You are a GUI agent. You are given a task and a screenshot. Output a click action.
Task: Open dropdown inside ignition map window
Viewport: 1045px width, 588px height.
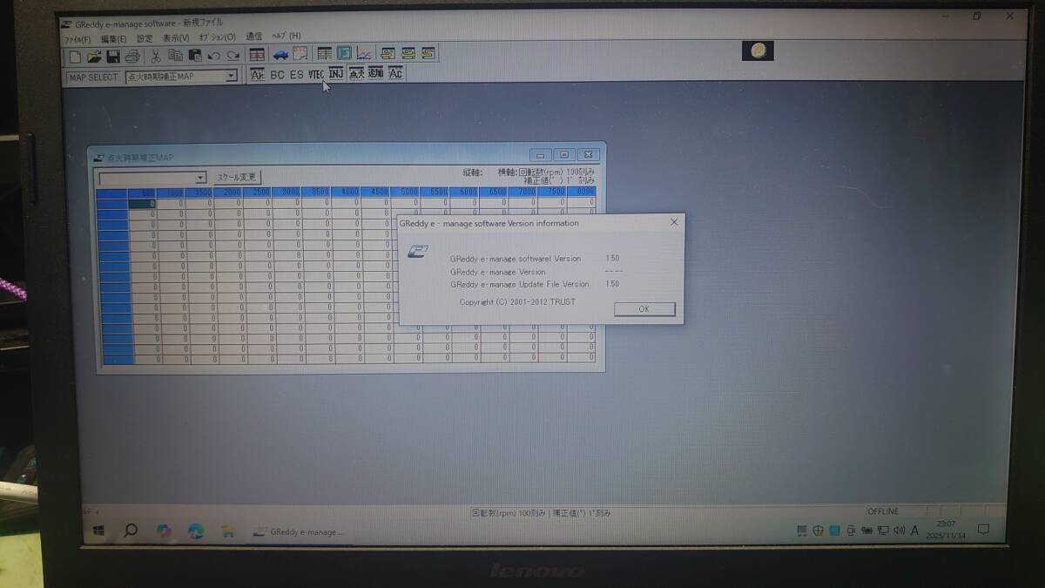200,178
